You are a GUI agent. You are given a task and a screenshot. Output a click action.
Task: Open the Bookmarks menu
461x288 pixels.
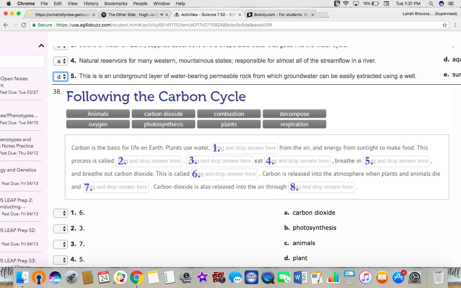116,4
